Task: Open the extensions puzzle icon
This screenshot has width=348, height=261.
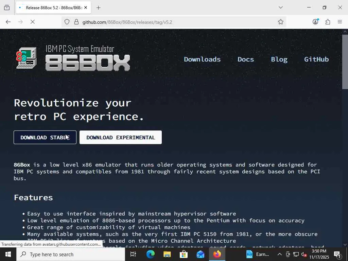Action: [328, 22]
